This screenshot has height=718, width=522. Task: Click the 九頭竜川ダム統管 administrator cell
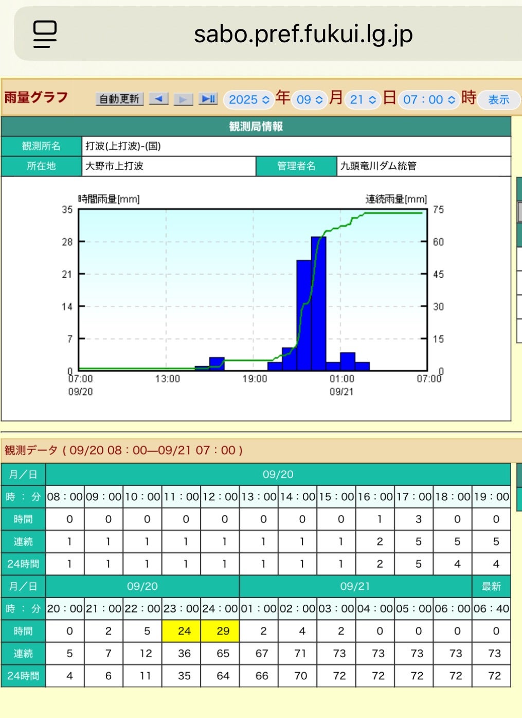pos(423,166)
